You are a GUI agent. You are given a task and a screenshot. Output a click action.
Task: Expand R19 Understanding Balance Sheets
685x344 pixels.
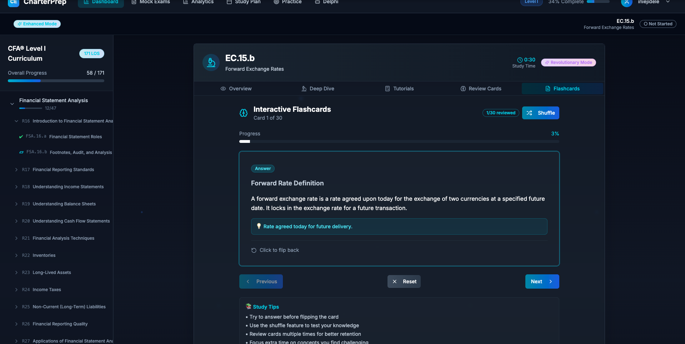pyautogui.click(x=16, y=204)
